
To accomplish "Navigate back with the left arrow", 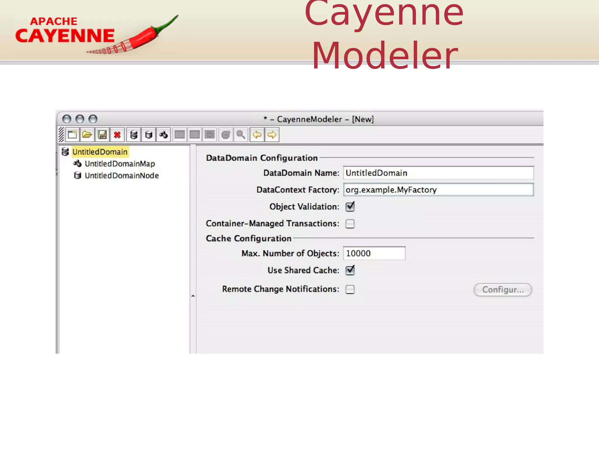I will point(257,135).
